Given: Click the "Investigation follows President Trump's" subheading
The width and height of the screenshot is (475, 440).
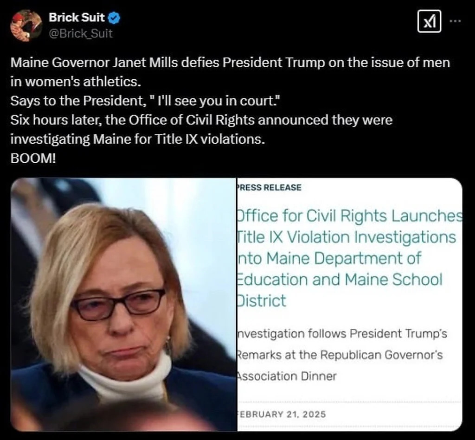Looking at the screenshot, I should click(x=342, y=334).
